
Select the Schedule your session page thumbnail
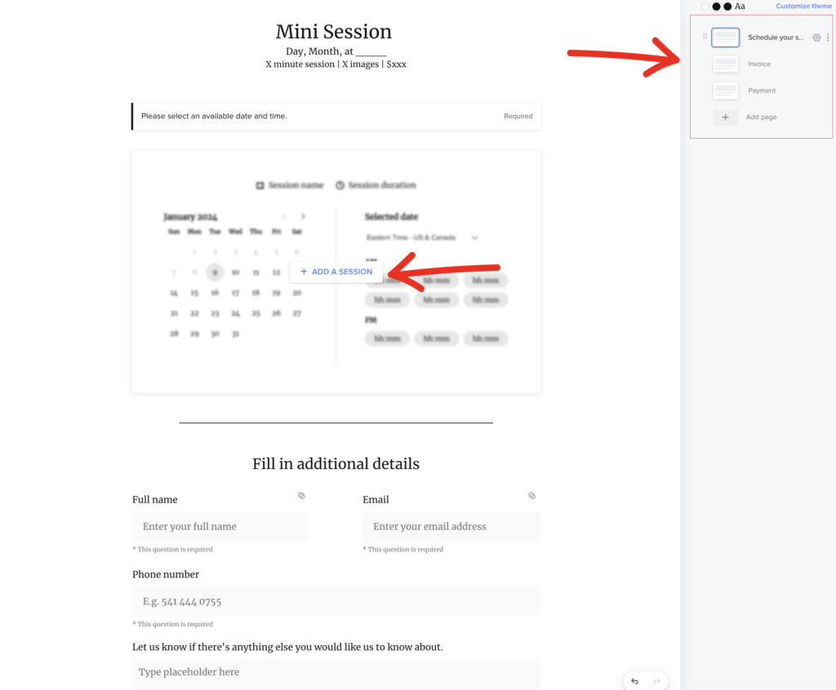(x=726, y=38)
